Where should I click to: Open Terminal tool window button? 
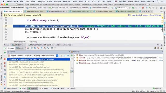(x=71, y=88)
